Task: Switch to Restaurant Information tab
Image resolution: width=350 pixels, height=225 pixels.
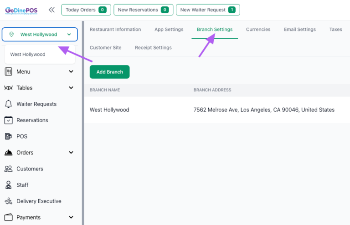Action: point(115,30)
